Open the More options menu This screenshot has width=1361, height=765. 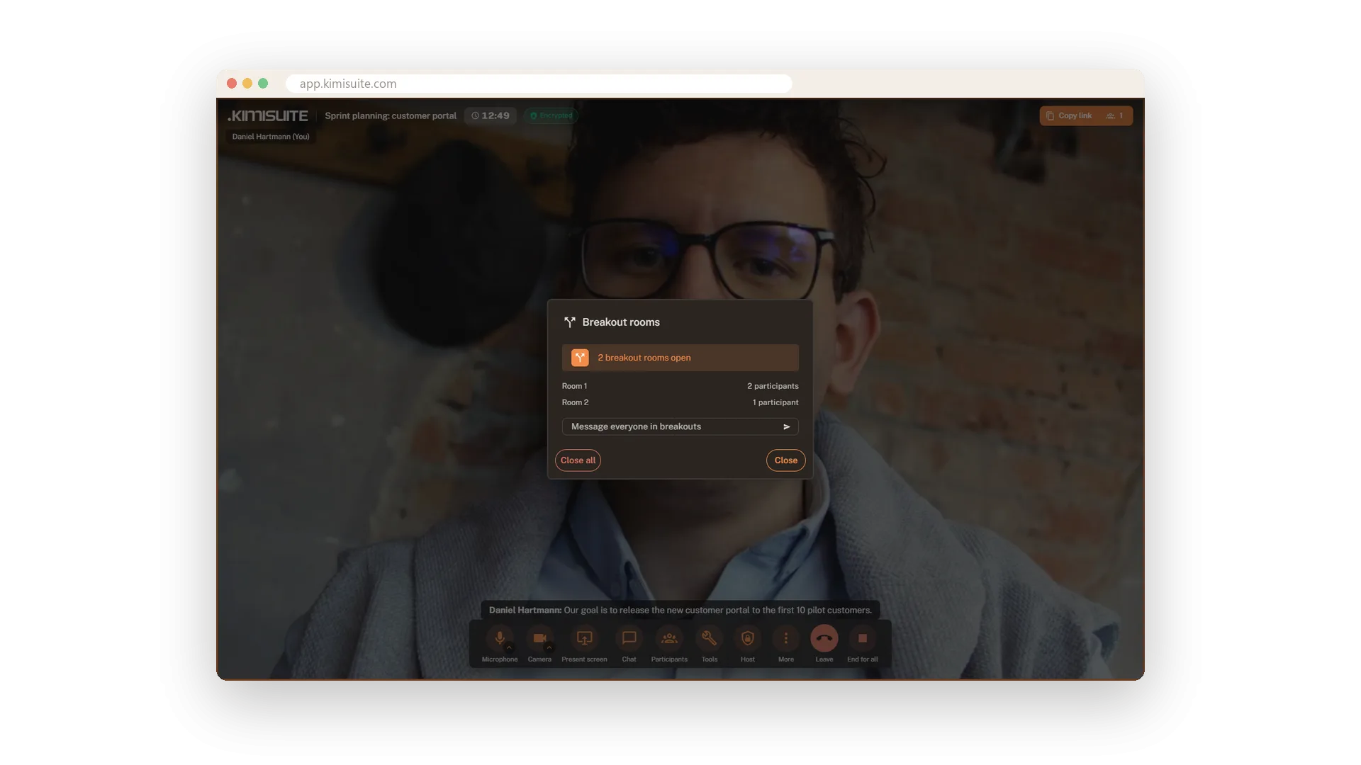(x=785, y=638)
